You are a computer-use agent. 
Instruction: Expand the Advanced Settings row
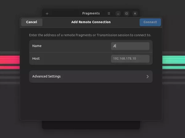tap(91, 77)
